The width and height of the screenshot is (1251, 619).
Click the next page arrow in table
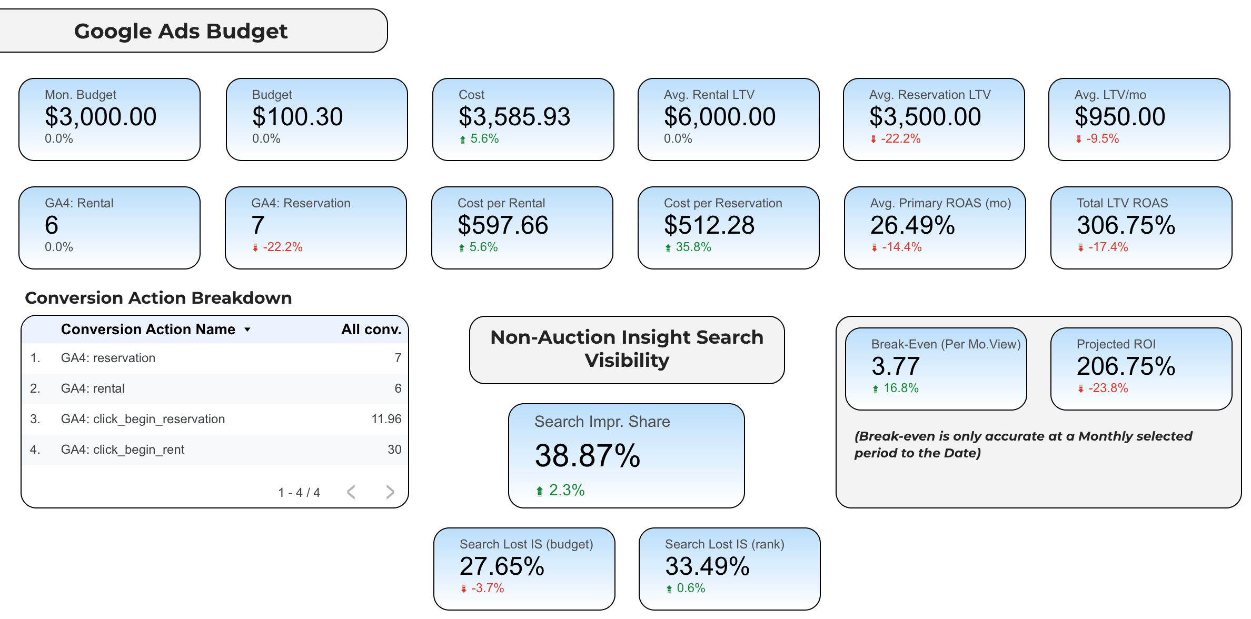point(390,492)
